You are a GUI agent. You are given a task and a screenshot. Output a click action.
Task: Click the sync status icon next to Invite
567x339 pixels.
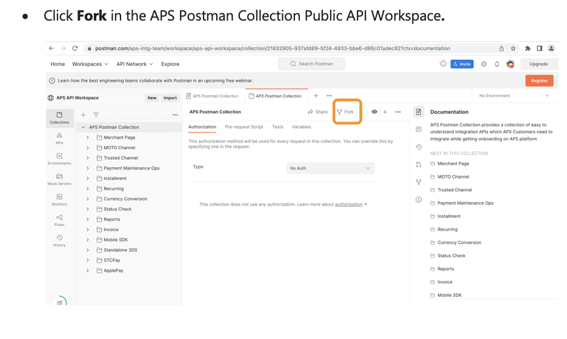443,64
